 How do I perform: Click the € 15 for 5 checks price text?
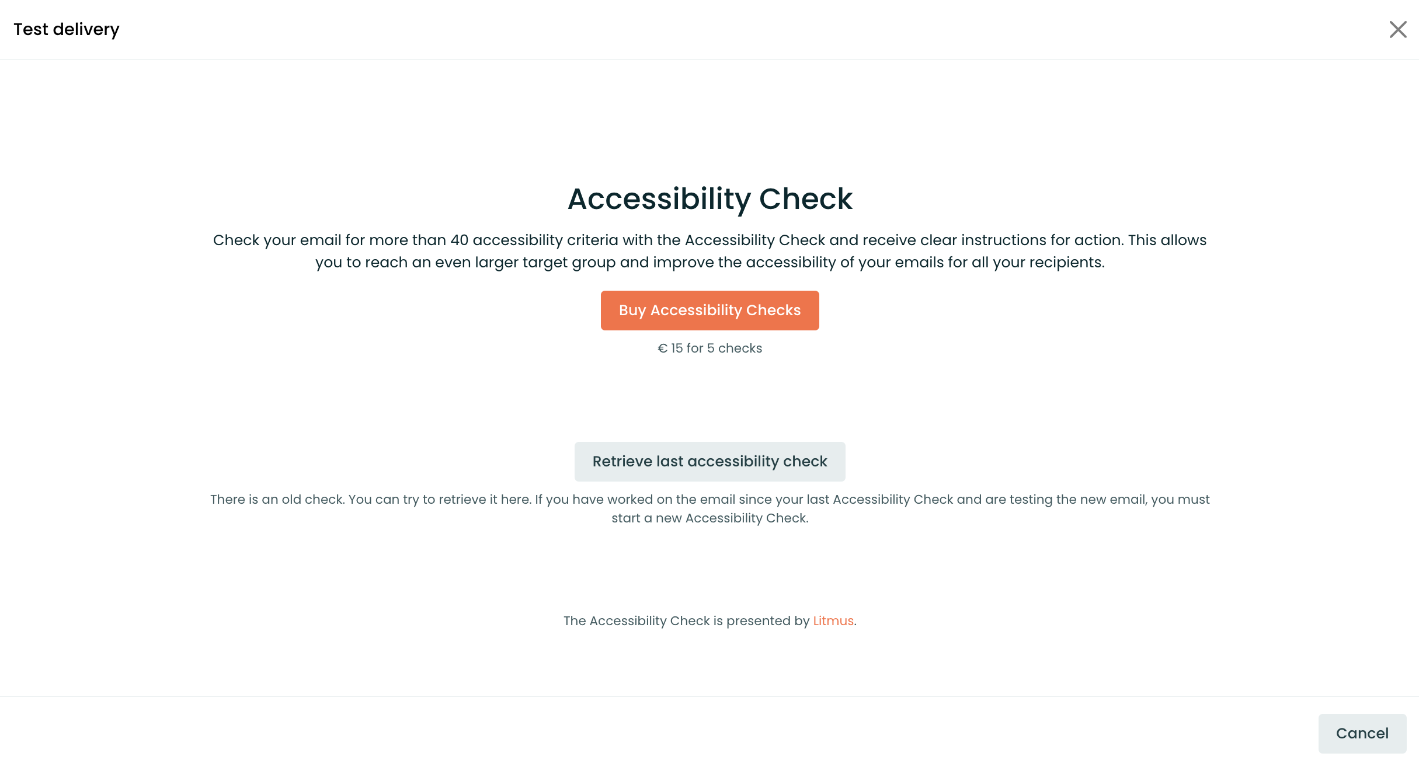coord(709,348)
